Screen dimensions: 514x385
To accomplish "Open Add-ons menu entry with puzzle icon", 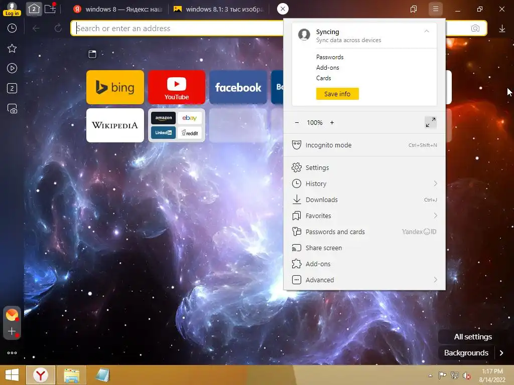I will pyautogui.click(x=364, y=264).
